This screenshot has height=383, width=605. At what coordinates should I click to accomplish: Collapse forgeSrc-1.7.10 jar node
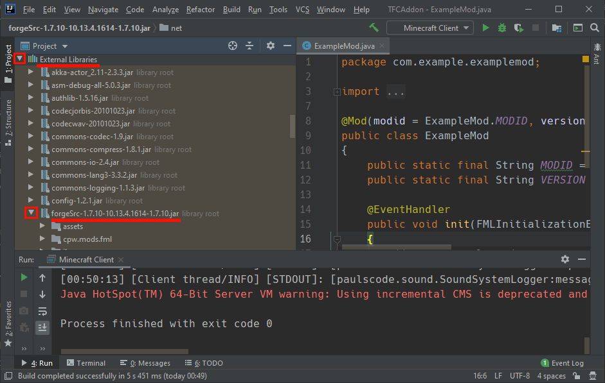[31, 212]
